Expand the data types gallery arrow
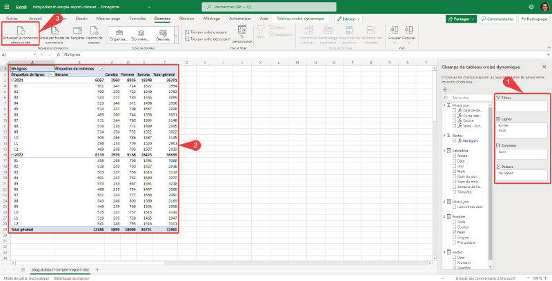The image size is (552, 281). tap(176, 36)
